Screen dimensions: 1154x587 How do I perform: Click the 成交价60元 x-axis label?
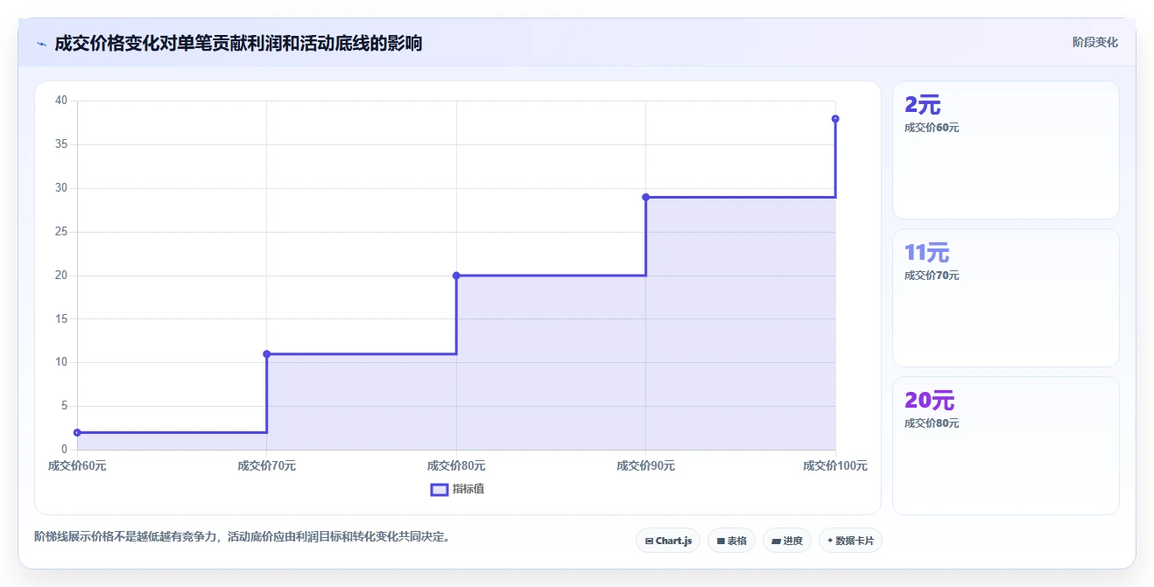pyautogui.click(x=77, y=465)
